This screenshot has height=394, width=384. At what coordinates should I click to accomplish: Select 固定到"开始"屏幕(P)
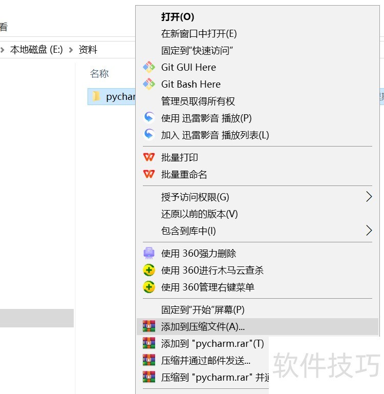point(258,309)
